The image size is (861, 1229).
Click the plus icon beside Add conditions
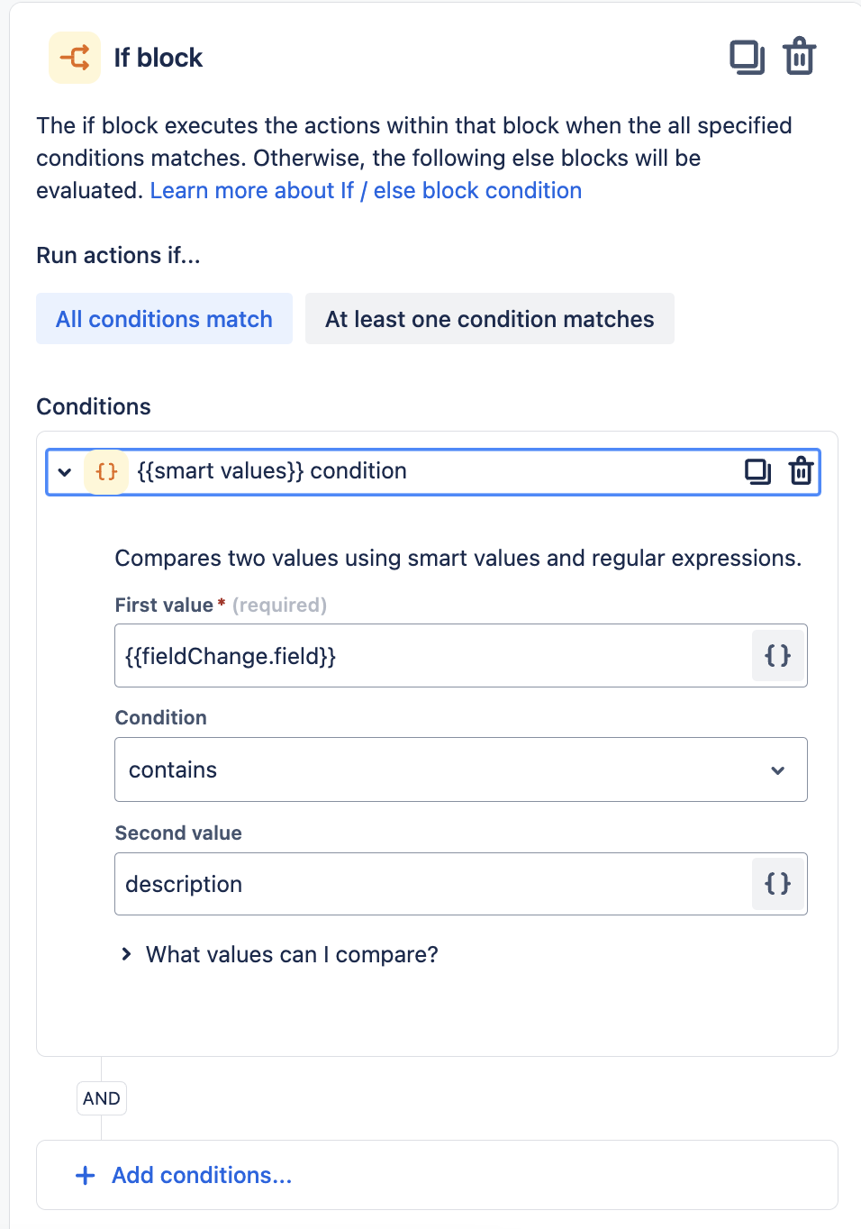click(x=86, y=1175)
